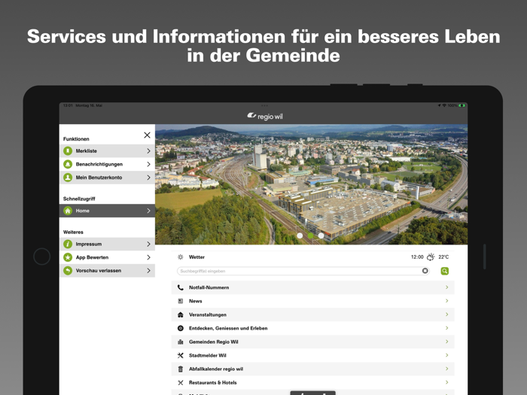The height and width of the screenshot is (395, 527).
Task: Open Entdecken, Geniessen und Erleben row chevron
Action: pos(446,328)
